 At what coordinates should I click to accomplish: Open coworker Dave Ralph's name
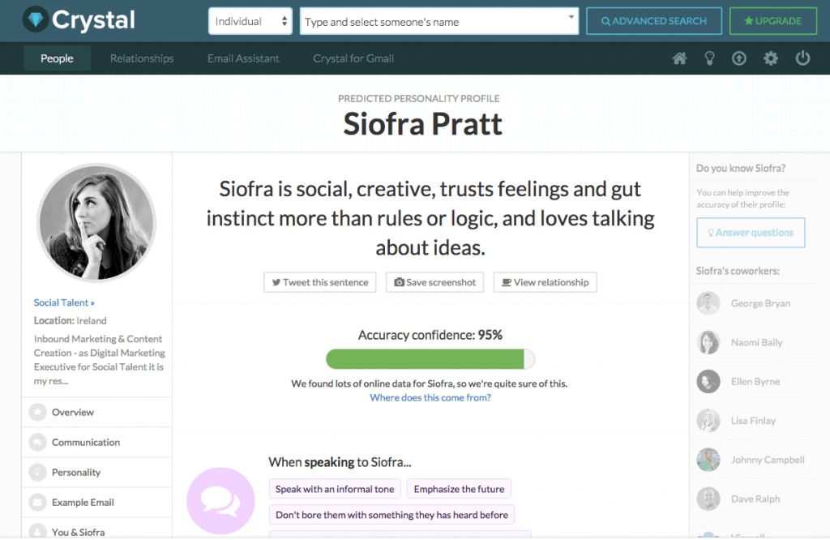point(755,499)
